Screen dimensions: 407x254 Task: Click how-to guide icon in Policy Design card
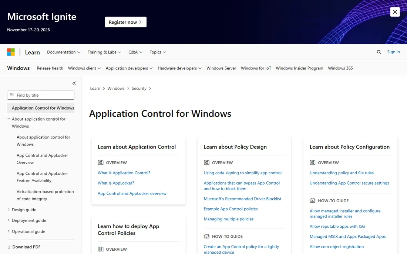tap(206, 236)
